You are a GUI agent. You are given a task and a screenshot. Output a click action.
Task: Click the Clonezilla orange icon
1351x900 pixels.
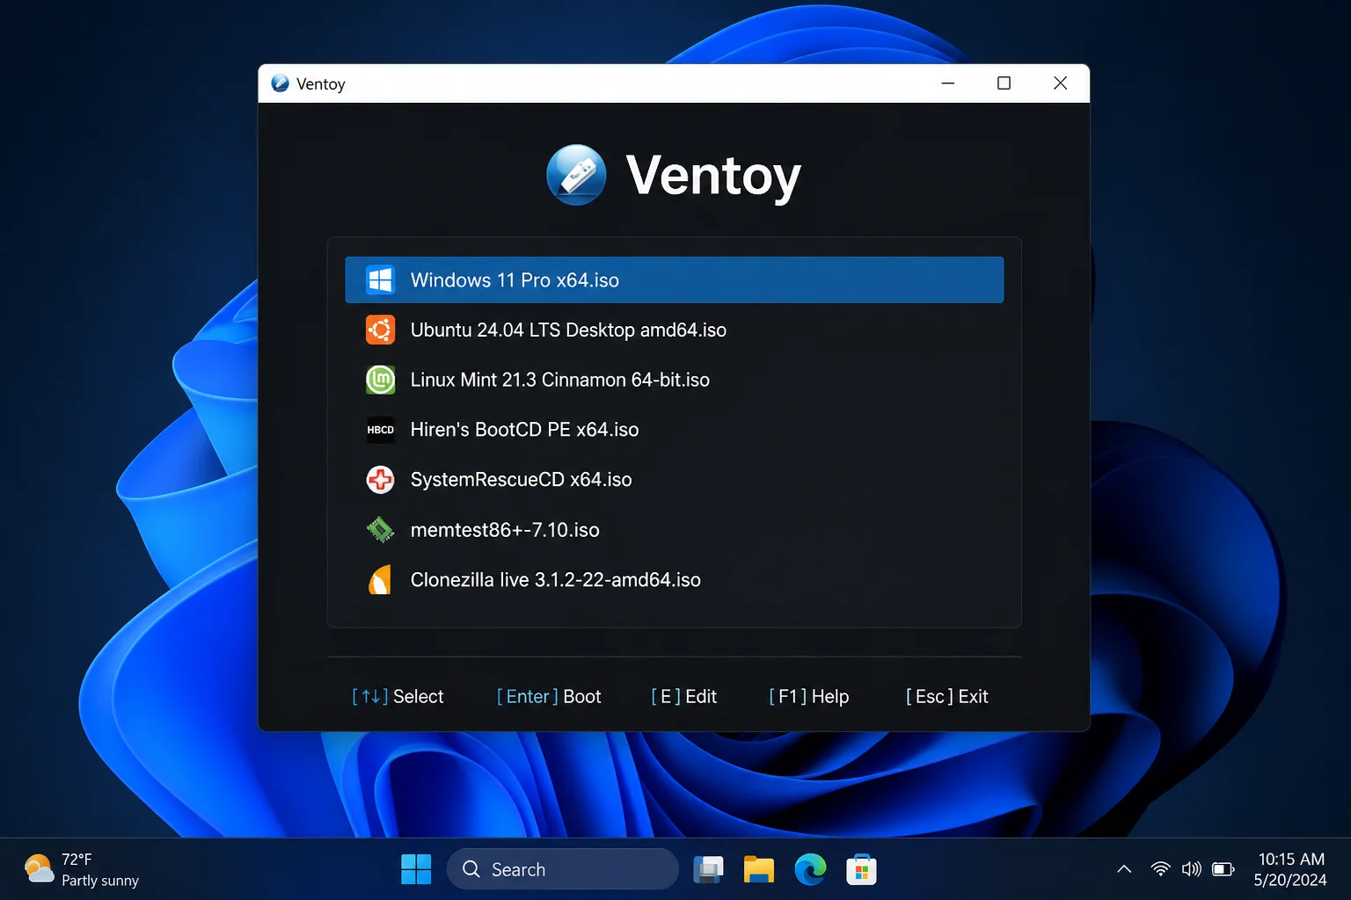[380, 580]
